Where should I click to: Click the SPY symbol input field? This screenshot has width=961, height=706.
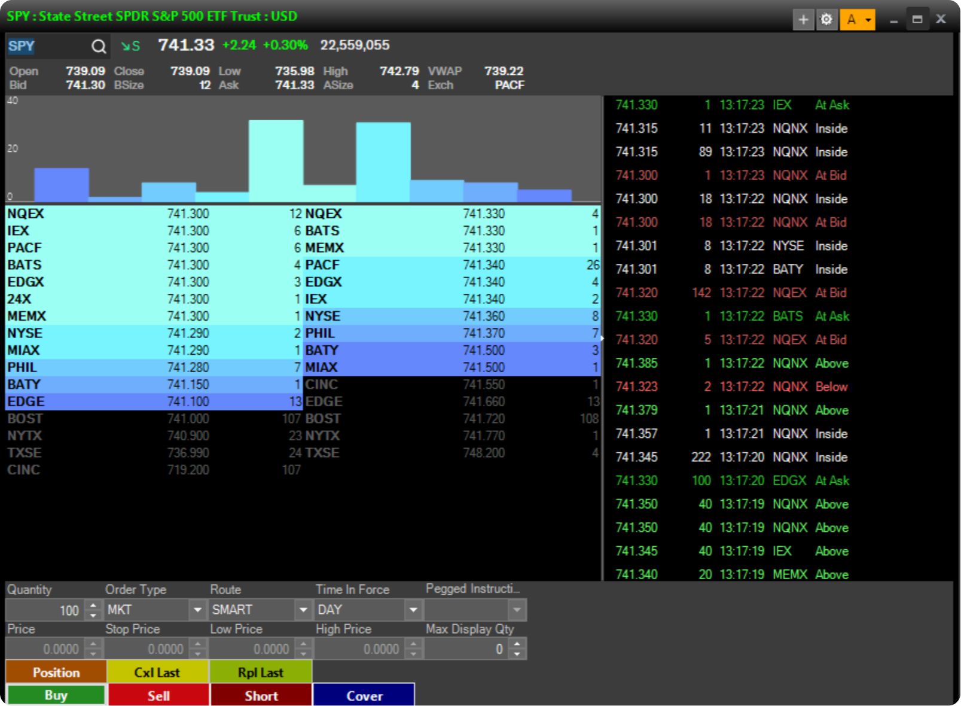(x=47, y=46)
